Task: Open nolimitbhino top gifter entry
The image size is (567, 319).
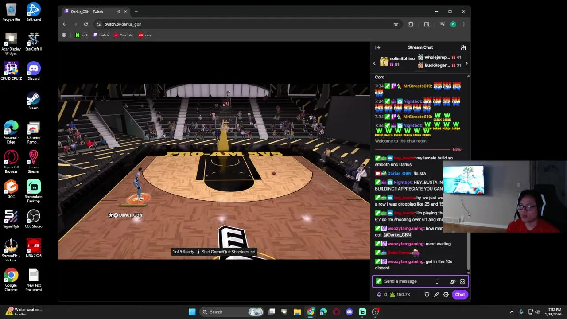Action: pyautogui.click(x=397, y=62)
